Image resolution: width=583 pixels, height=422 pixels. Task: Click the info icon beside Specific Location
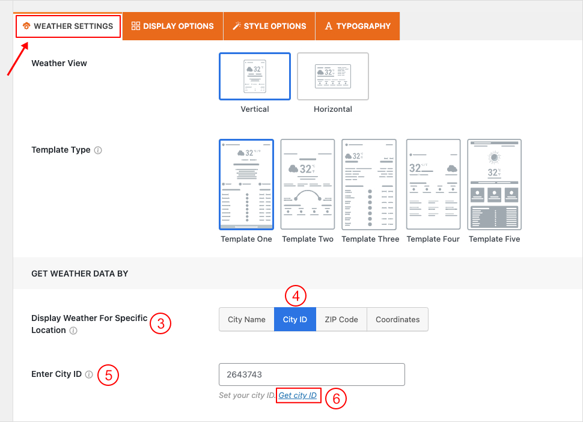tap(73, 331)
